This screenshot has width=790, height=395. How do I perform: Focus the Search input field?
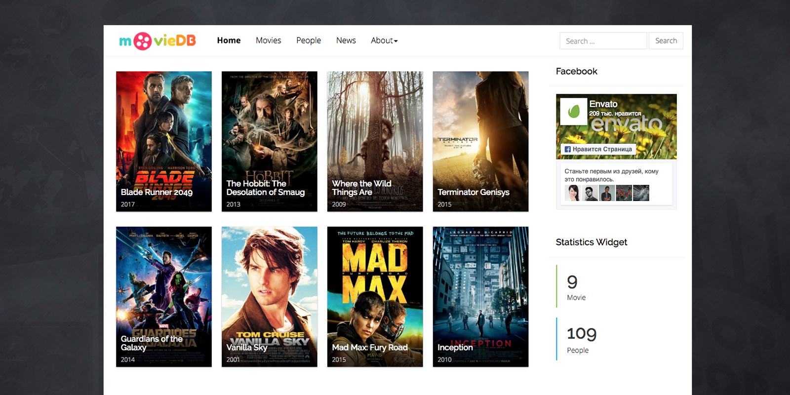603,41
